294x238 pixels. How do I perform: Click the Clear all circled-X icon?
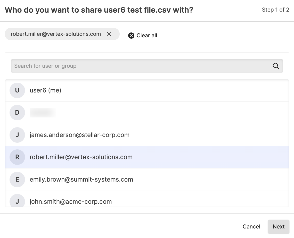(x=131, y=36)
